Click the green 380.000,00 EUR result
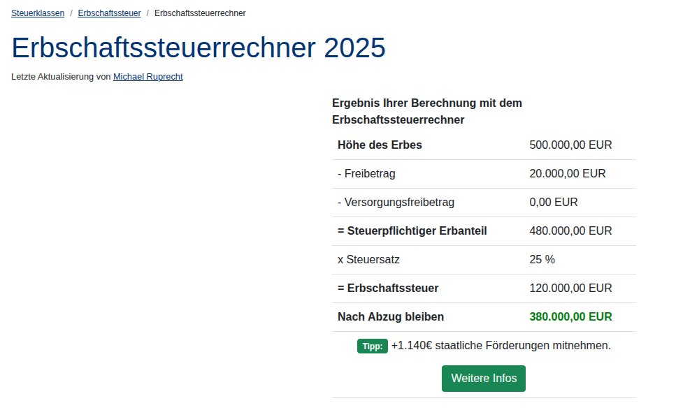 point(570,317)
